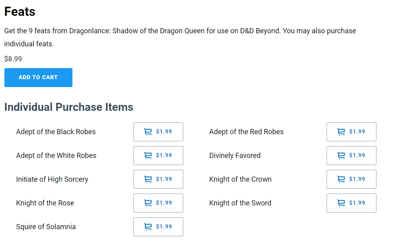Select the Adept of the White Robes label

[56, 156]
